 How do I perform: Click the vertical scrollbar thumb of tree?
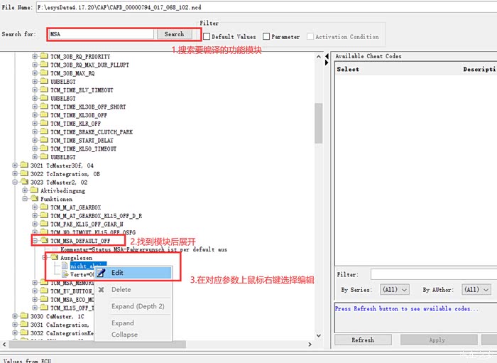point(319,123)
